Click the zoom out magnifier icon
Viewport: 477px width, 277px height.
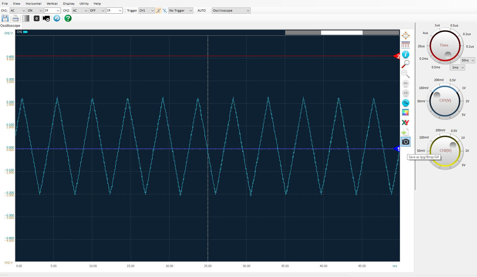point(405,74)
